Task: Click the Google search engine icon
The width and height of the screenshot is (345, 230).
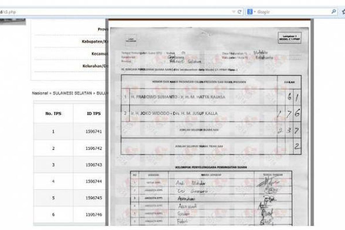Action: coord(250,12)
